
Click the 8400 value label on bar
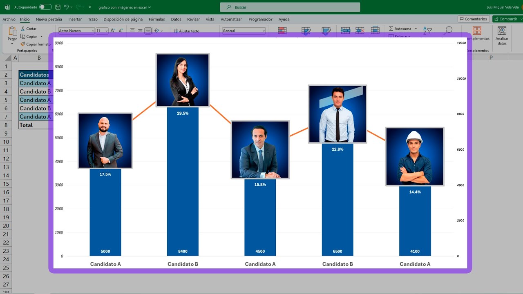[183, 252]
